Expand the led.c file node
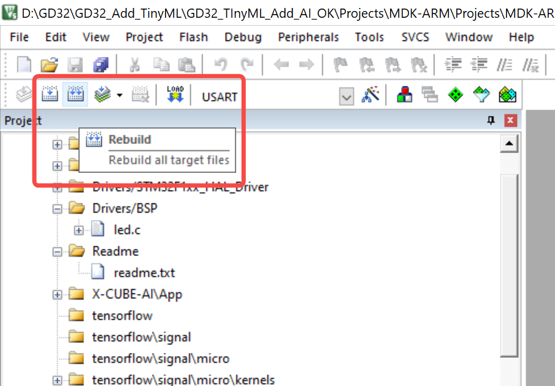 pyautogui.click(x=78, y=230)
